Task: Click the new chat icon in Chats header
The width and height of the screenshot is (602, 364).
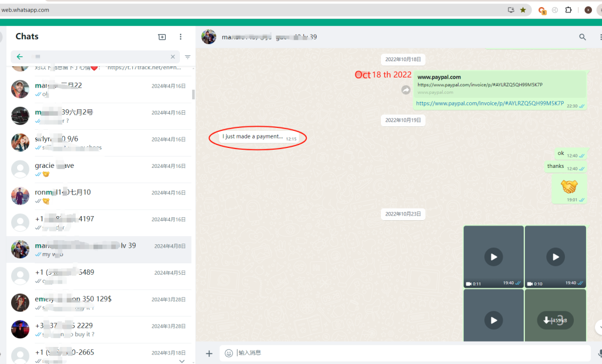Action: (x=162, y=37)
